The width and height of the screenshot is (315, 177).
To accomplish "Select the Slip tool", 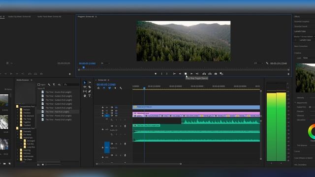I will point(85,91).
